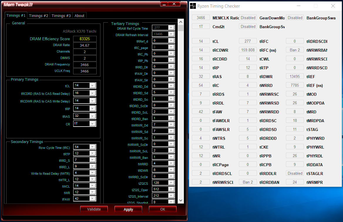Screen dimensions: 343x222
Task: Click the tRFC value 277 in Ryzen Timing Checker
Action: coord(248,41)
